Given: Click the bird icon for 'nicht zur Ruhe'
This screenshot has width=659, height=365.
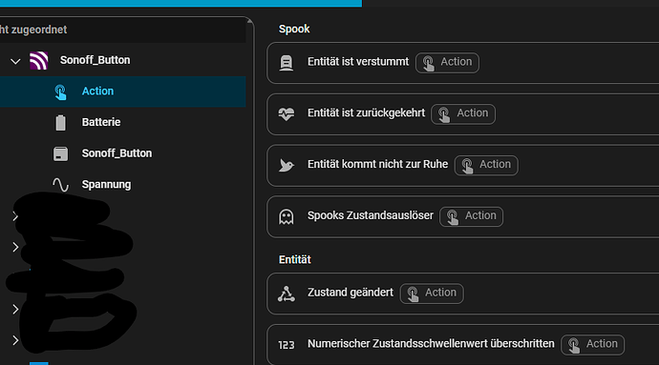Looking at the screenshot, I should (287, 165).
